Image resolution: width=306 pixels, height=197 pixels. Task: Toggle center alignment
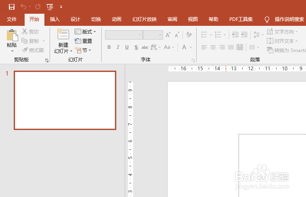tap(213, 47)
